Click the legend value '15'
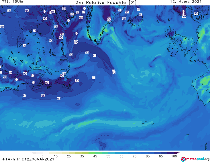This screenshot has width=210, height=162. 56,156
